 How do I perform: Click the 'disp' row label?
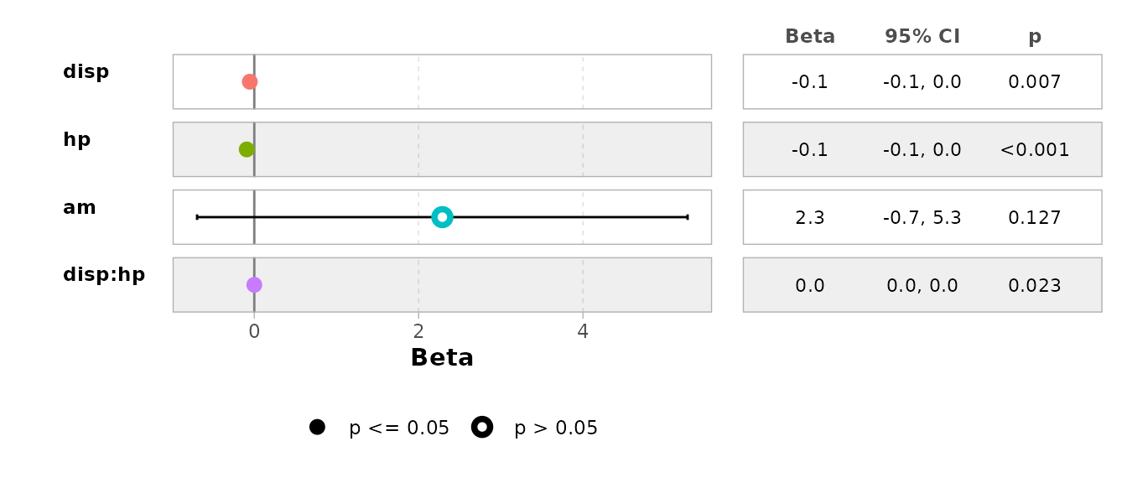[86, 72]
